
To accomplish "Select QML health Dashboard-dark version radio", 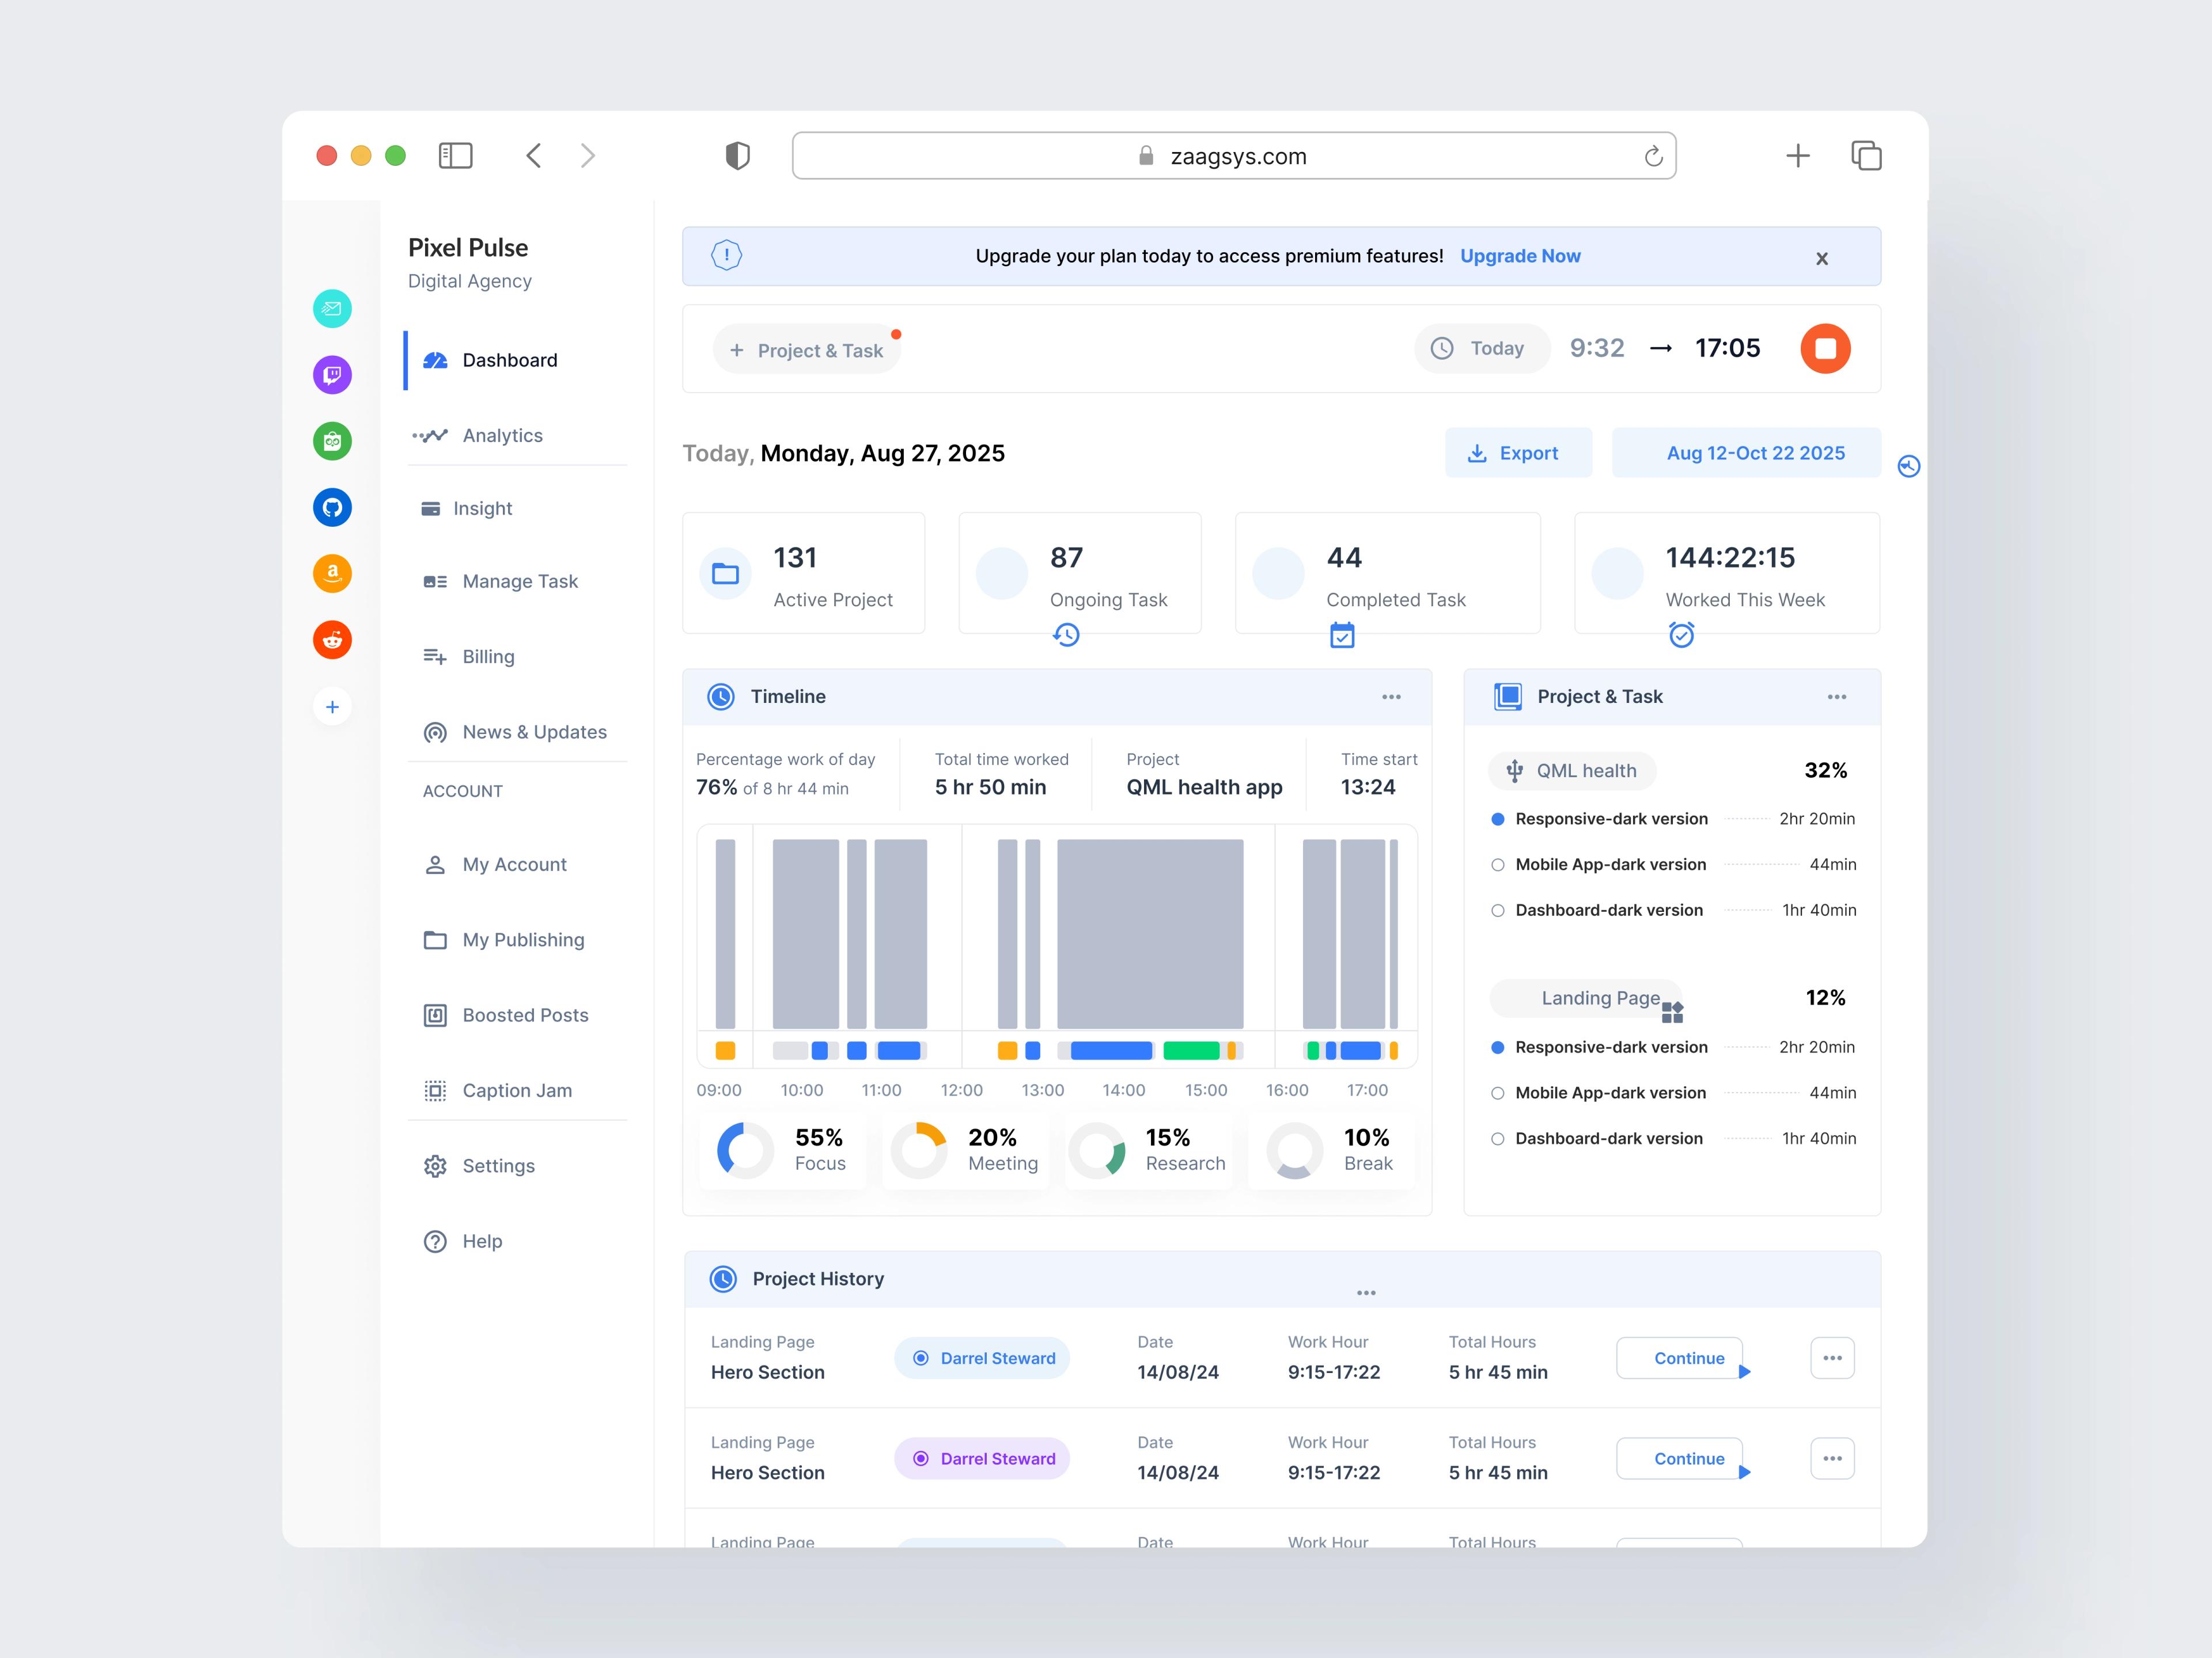I will [1497, 910].
